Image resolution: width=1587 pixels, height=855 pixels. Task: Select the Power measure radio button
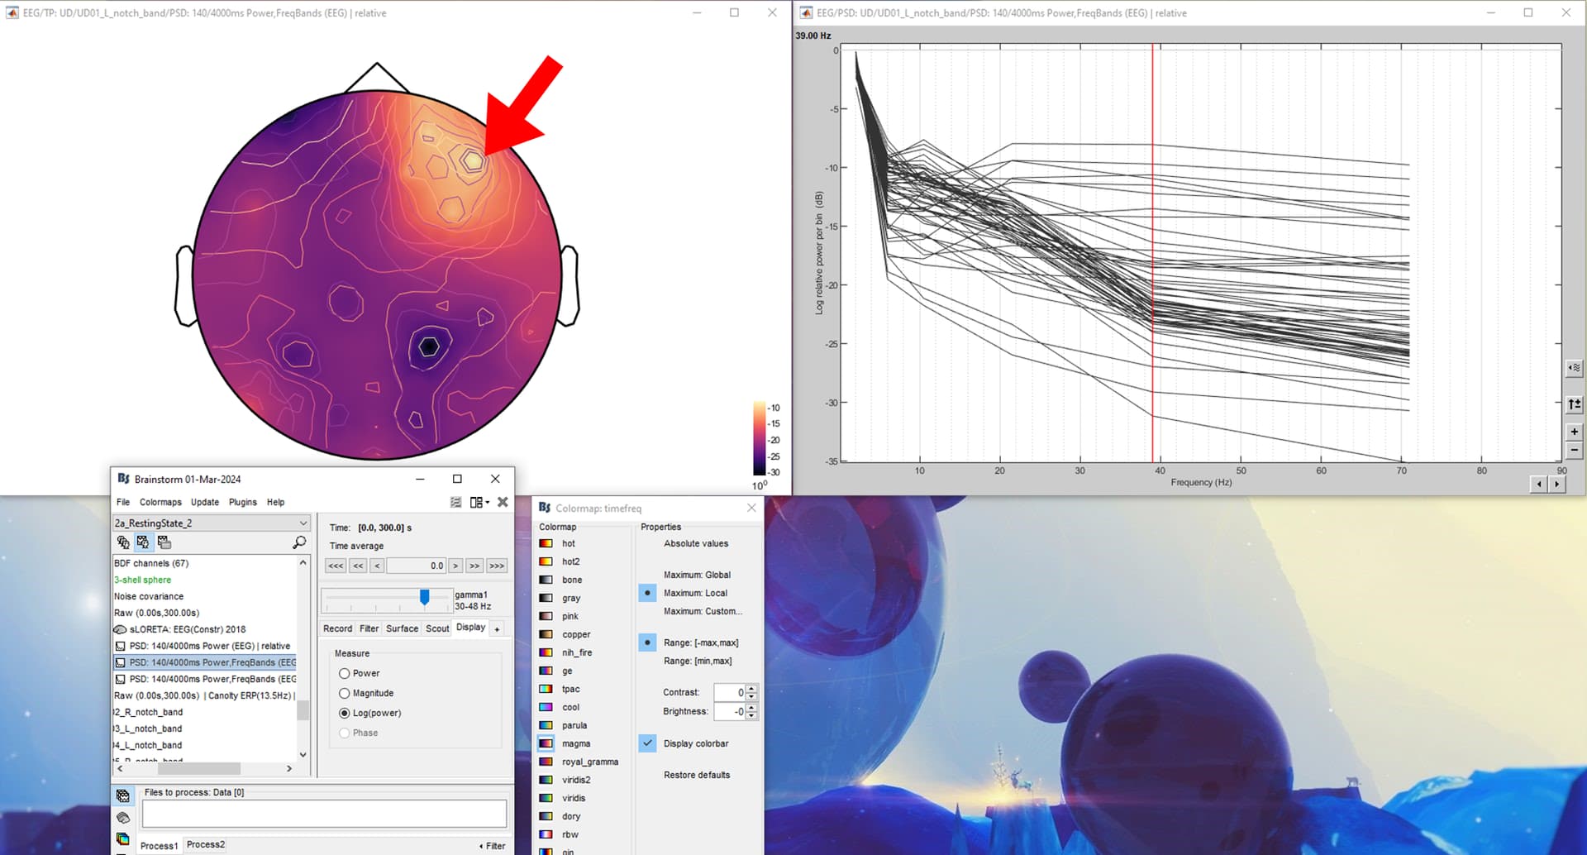[345, 673]
